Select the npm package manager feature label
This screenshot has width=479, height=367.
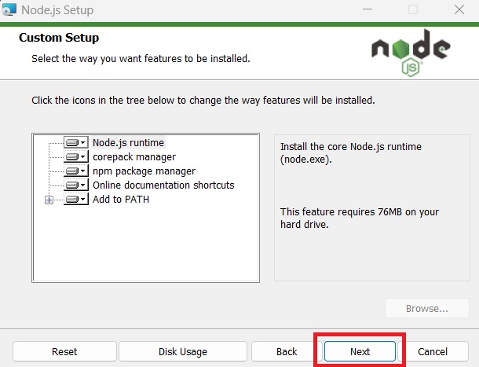tap(144, 171)
